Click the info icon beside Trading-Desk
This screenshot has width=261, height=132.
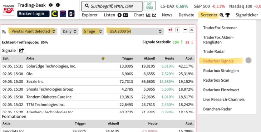point(58,5)
